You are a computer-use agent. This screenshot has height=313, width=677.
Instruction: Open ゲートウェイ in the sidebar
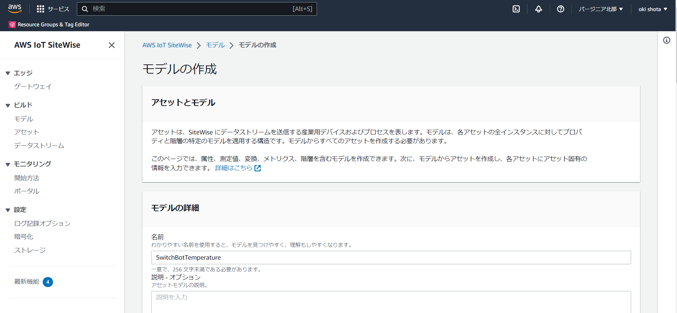pos(33,86)
